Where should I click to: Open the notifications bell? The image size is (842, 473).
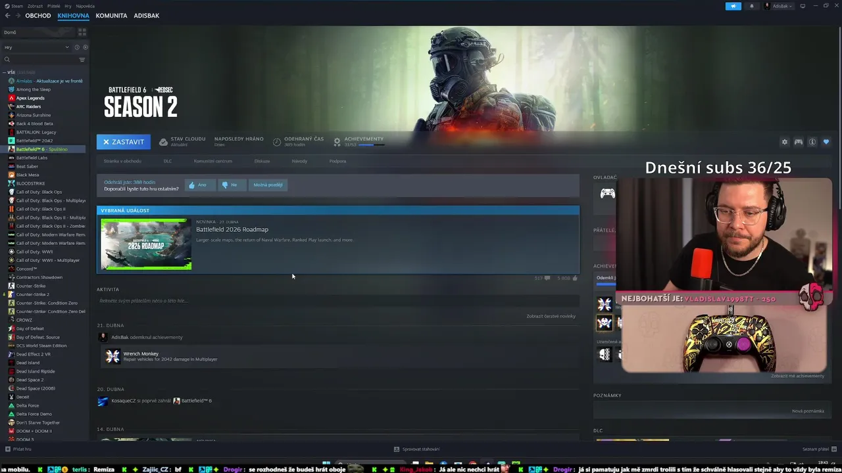coord(752,6)
